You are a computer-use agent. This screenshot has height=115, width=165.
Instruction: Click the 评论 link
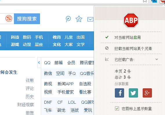click(x=30, y=89)
